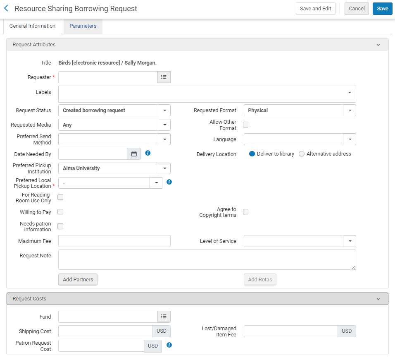Tick the Willing to Pay checkbox
This screenshot has width=395, height=360.
[60, 212]
